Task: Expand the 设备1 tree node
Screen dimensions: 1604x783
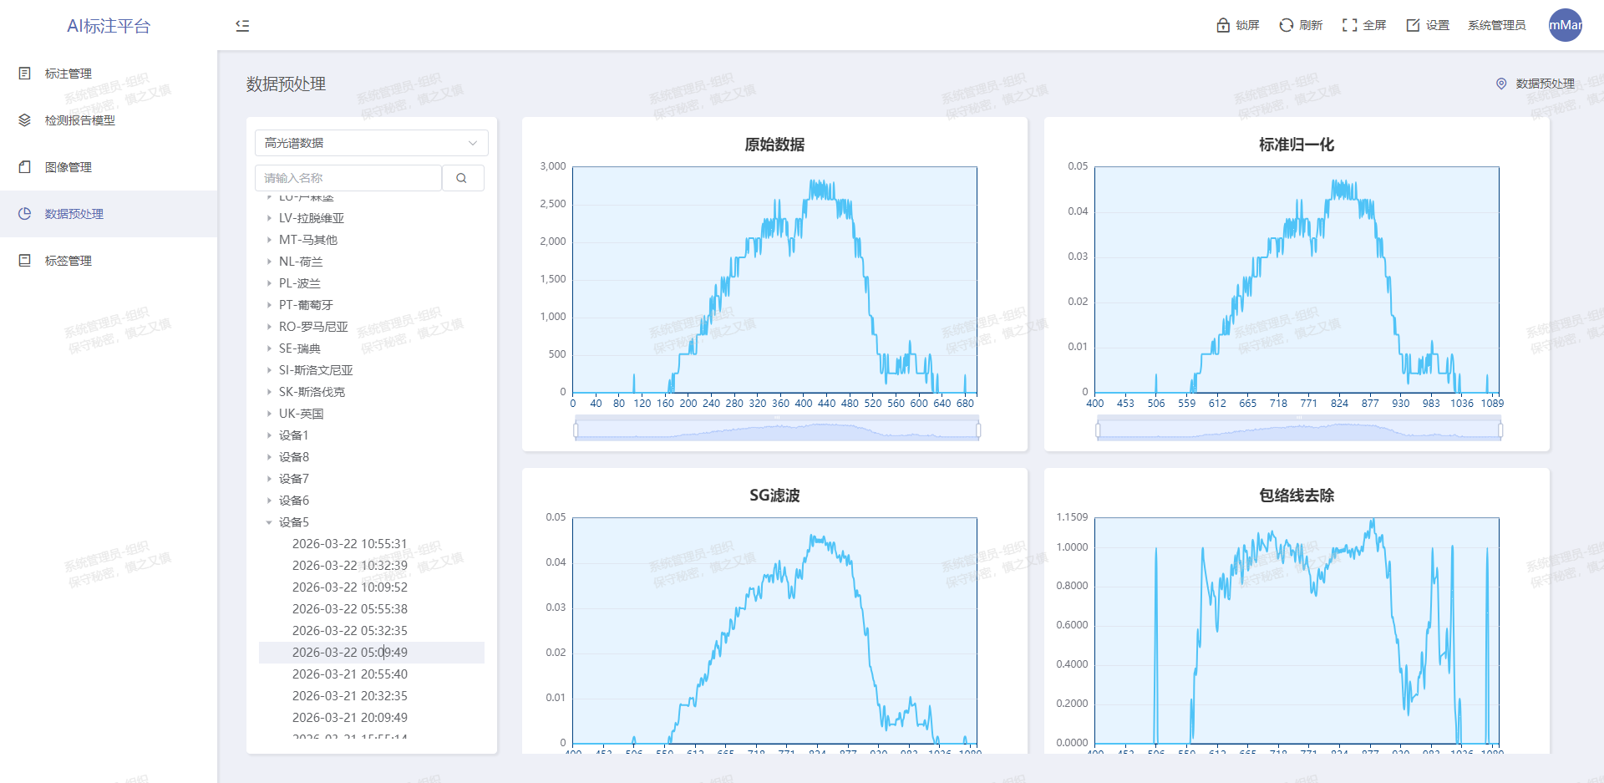Action: tap(269, 435)
